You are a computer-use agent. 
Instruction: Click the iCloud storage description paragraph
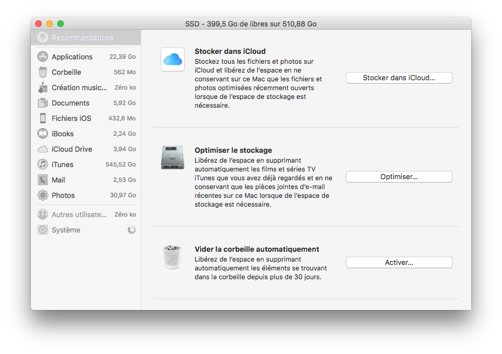[x=258, y=83]
